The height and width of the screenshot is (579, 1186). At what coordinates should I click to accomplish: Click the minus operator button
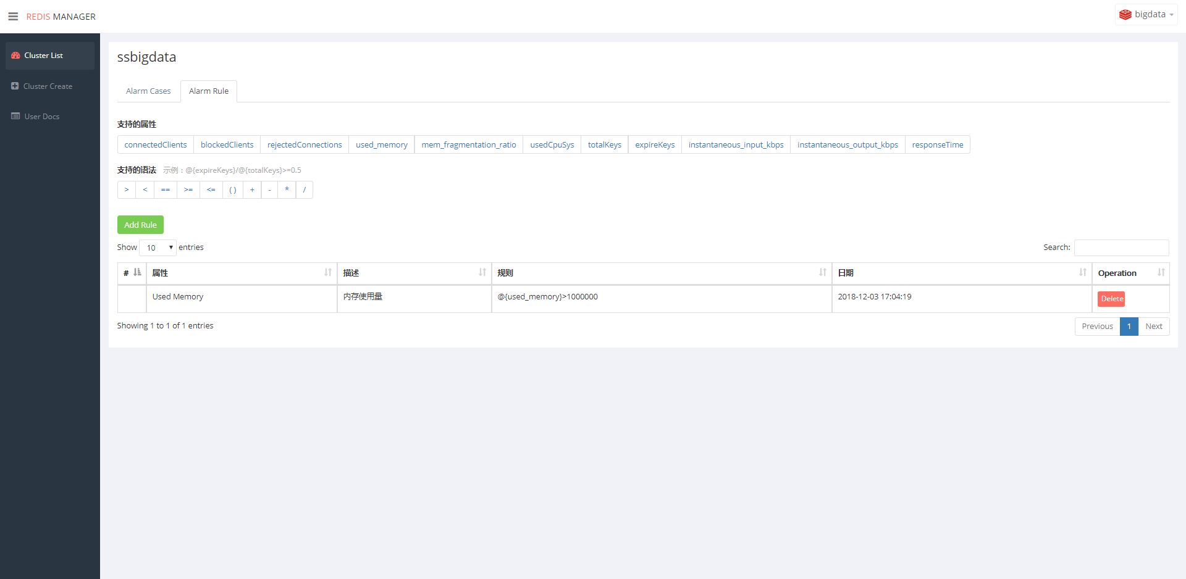point(269,190)
